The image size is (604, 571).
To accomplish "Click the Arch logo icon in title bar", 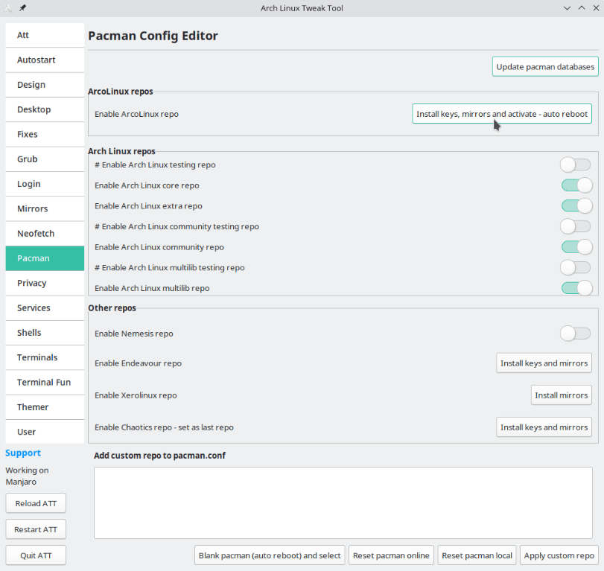I will pyautogui.click(x=8, y=7).
